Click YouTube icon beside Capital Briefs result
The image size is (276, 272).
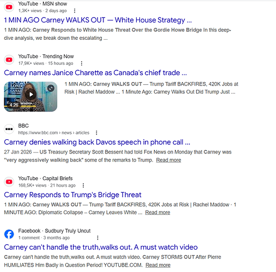point(9,182)
